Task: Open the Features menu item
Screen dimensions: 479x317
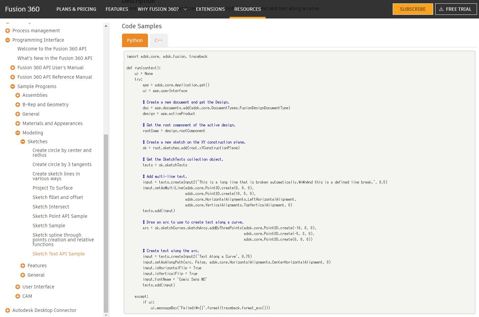Action: (x=117, y=9)
